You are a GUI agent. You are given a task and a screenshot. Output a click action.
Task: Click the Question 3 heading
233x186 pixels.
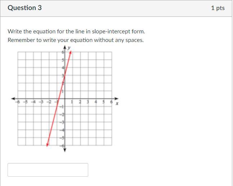(24, 8)
